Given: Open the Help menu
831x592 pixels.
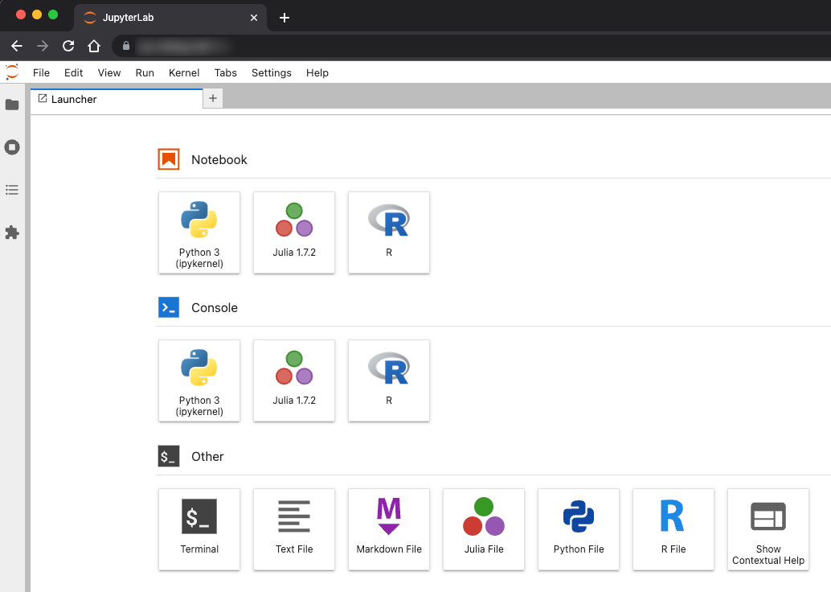Looking at the screenshot, I should point(317,72).
